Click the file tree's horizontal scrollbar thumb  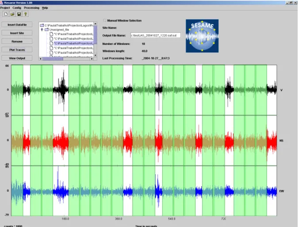pos(53,59)
